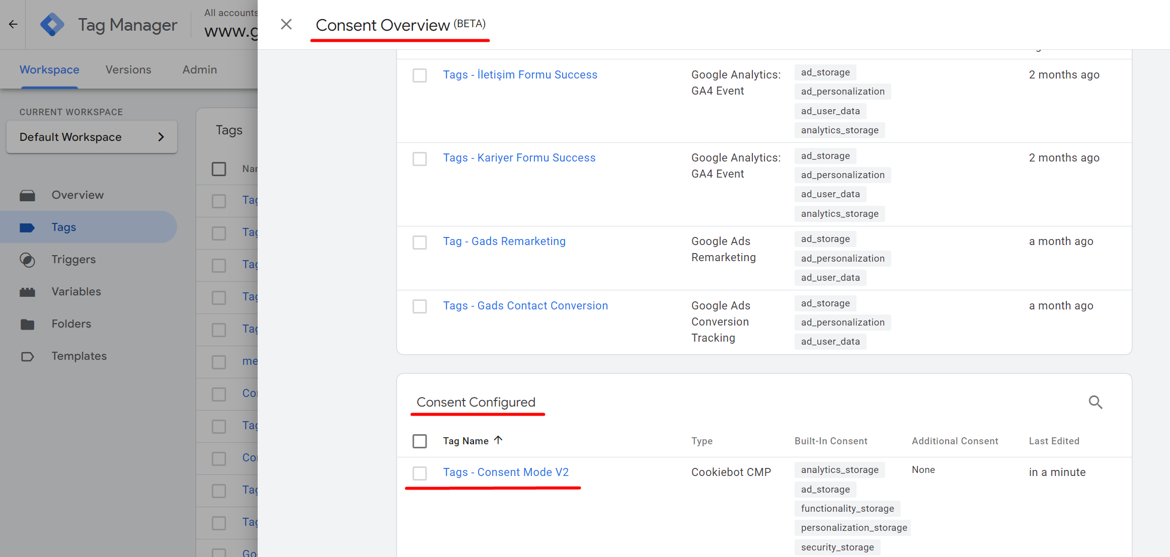Search in Consent Configured section

(x=1095, y=402)
